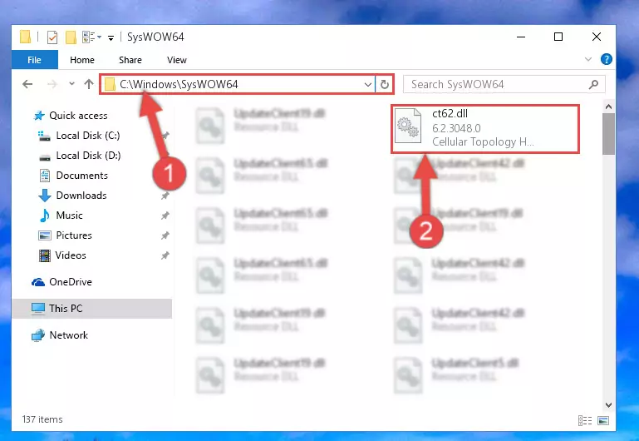This screenshot has height=441, width=639.
Task: Click the Search SysWOW64 field
Action: (x=504, y=84)
